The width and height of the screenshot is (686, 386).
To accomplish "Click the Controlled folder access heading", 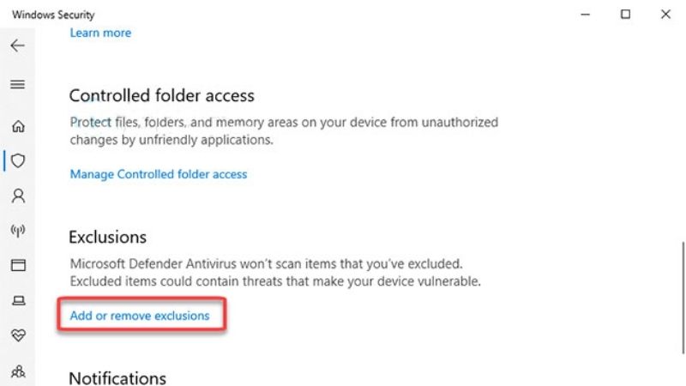I will (161, 95).
